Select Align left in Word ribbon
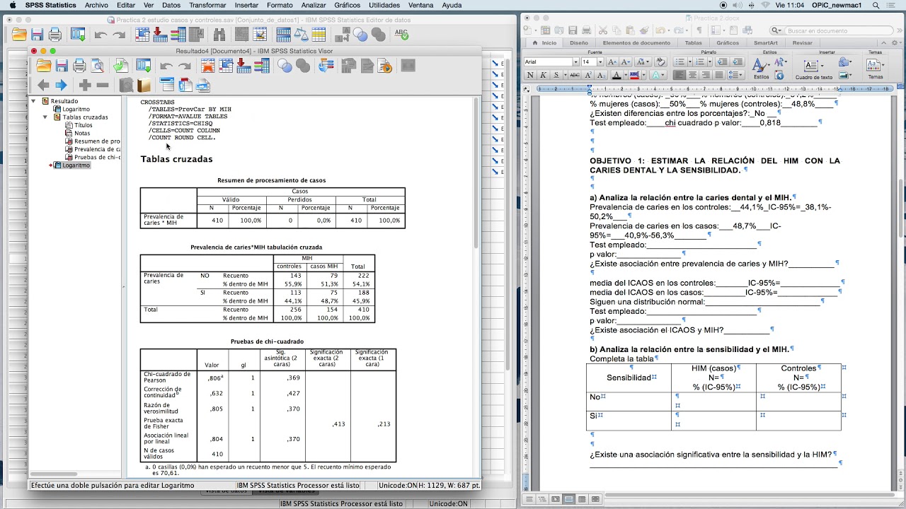 tap(679, 75)
